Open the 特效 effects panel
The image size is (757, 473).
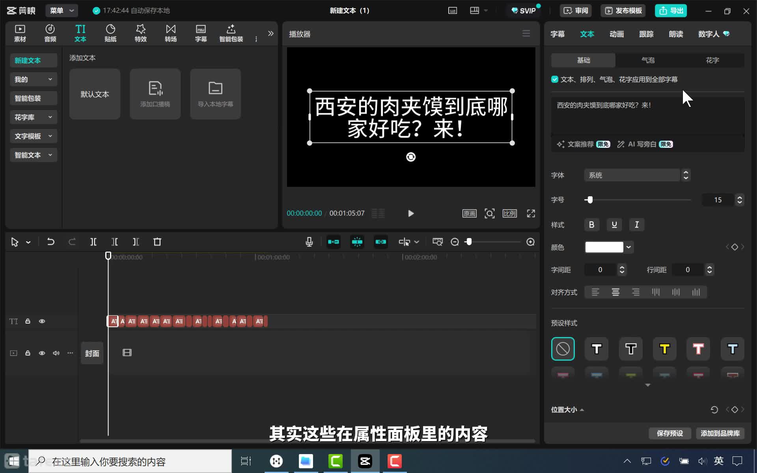(x=141, y=33)
